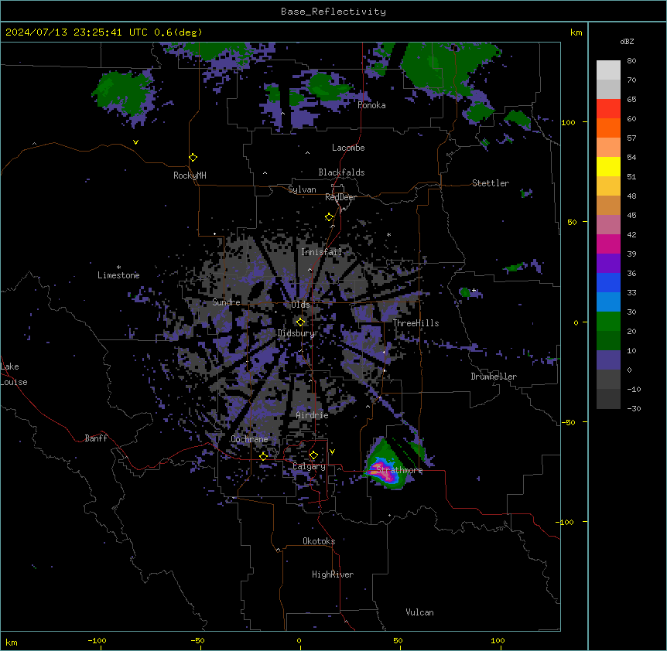
Task: Click the 100 tick on right y-axis
Action: pos(568,122)
